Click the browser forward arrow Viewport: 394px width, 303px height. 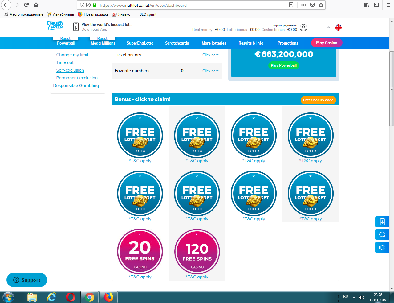[16, 5]
